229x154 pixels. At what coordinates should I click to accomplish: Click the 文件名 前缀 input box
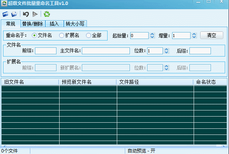tap(46, 51)
